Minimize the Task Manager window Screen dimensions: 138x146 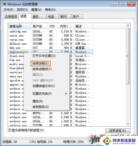click(114, 4)
